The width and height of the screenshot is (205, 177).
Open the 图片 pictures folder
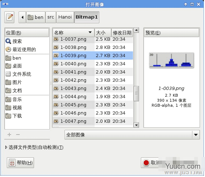pos(27,82)
